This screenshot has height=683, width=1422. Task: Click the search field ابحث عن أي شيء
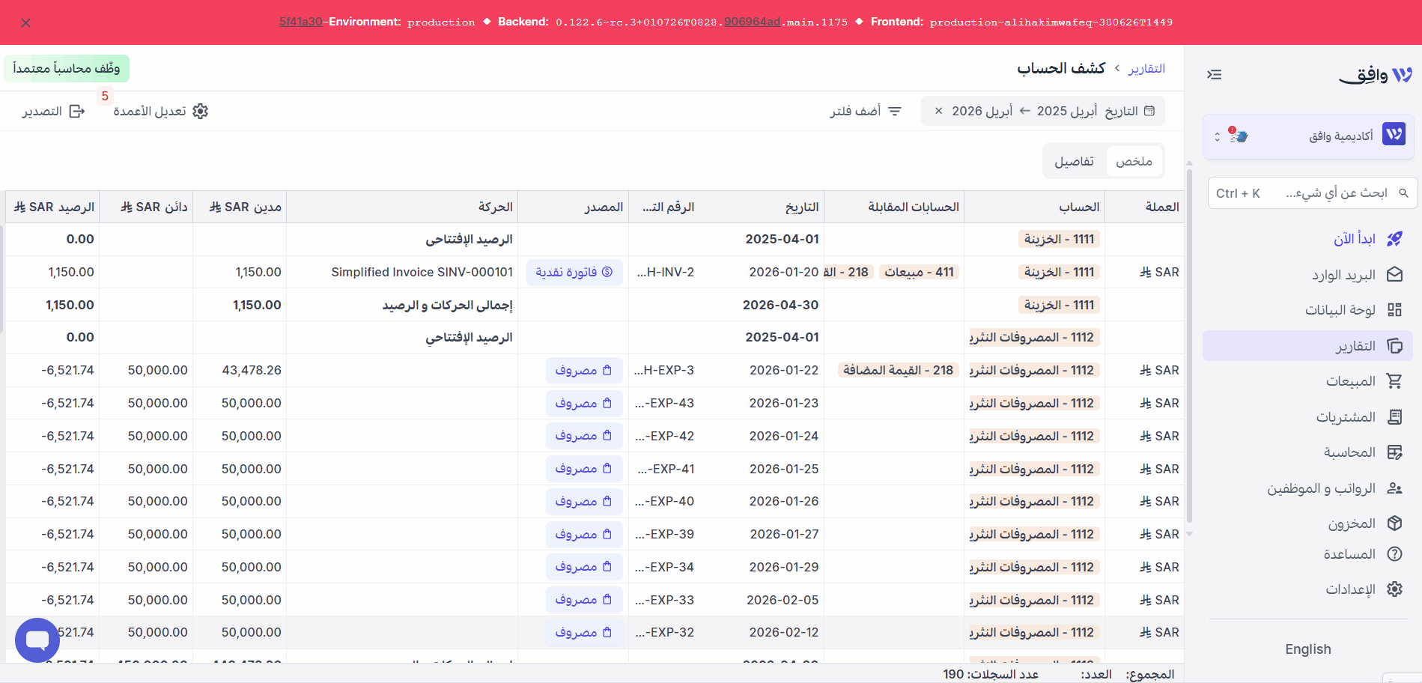[x=1312, y=193]
